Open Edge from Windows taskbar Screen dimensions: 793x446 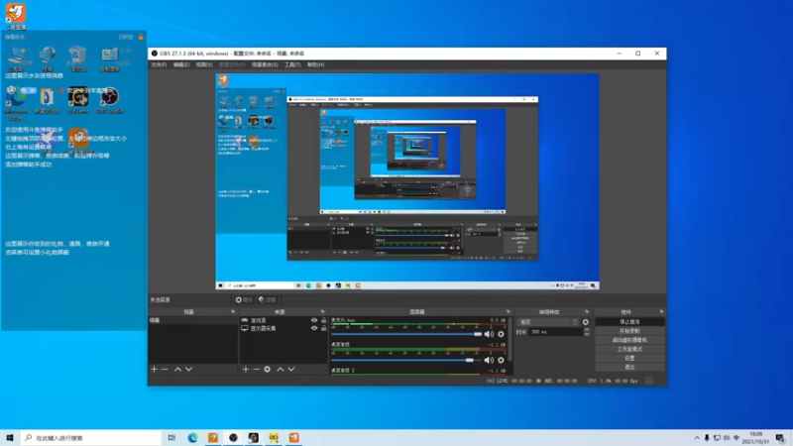tap(192, 438)
